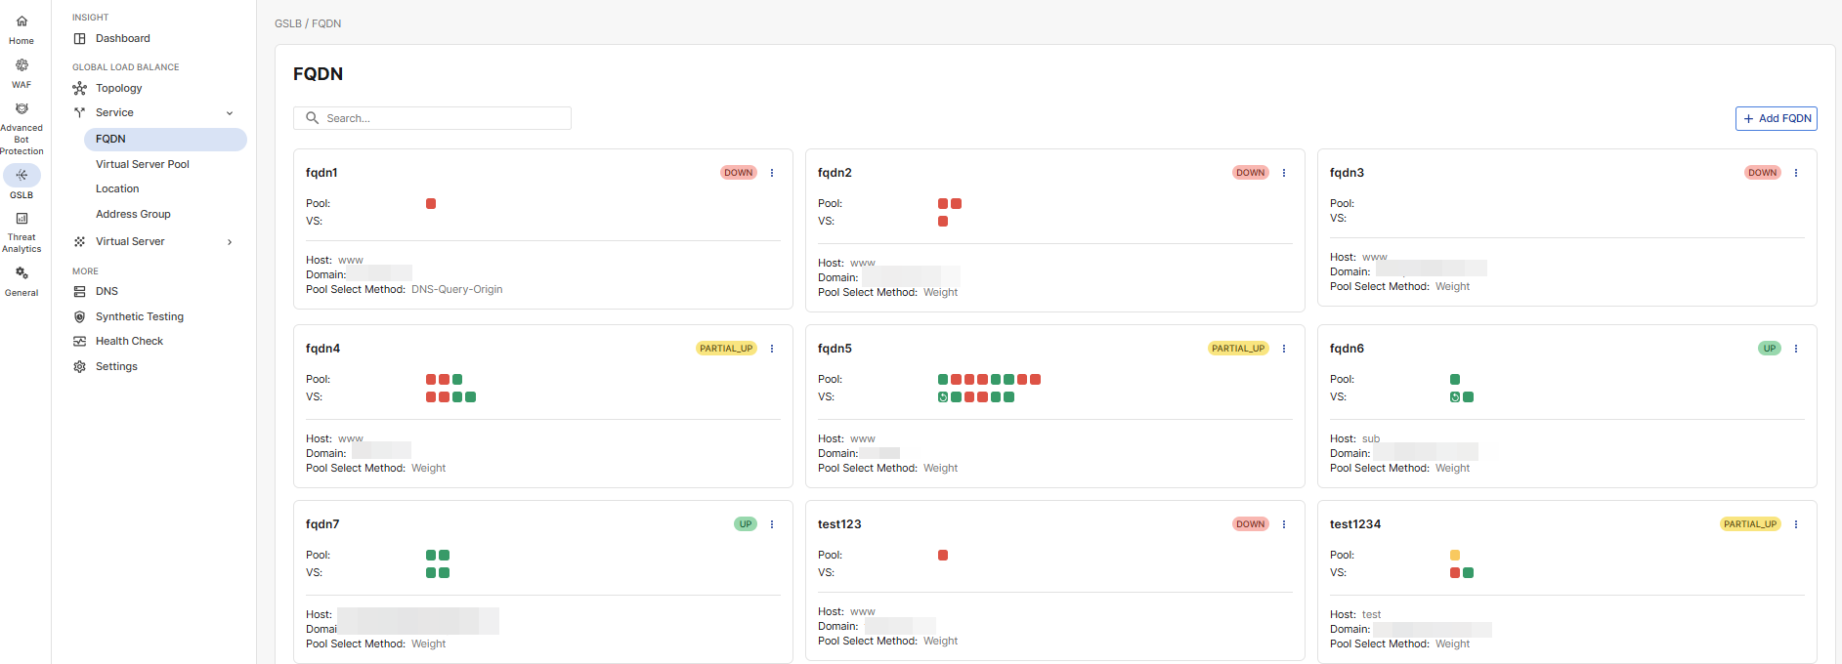Screen dimensions: 1842x664
Task: Click fqdn1 red pool status square
Action: click(x=431, y=204)
